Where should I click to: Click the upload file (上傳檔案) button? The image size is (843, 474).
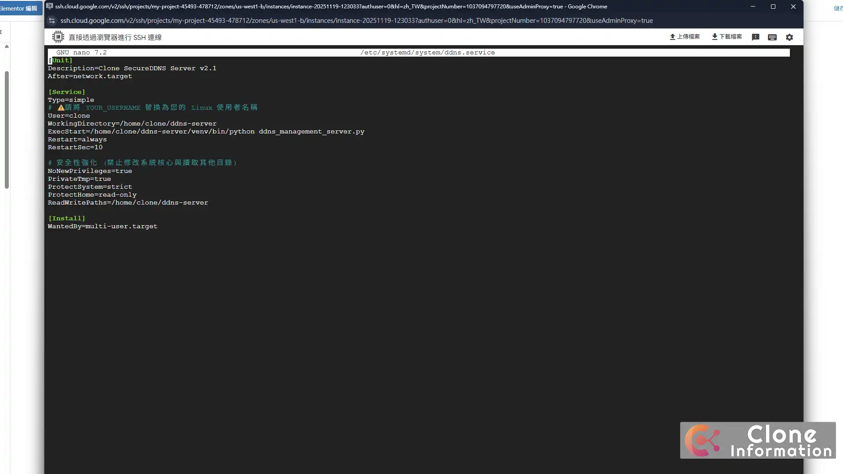coord(684,37)
